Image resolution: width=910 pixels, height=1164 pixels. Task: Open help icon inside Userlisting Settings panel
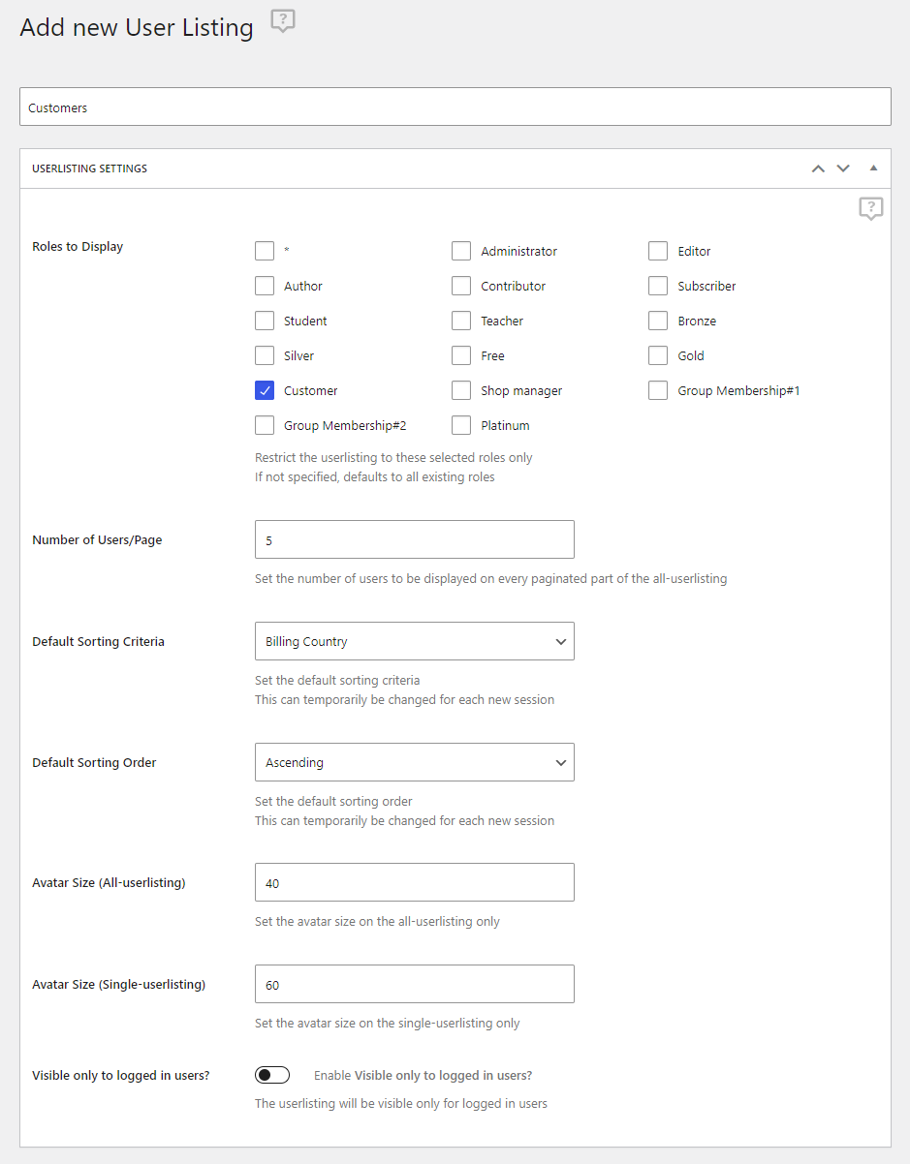click(x=871, y=208)
